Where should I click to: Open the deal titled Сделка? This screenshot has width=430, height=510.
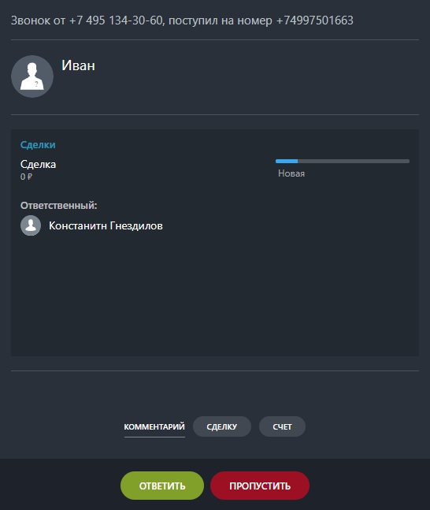click(x=38, y=164)
